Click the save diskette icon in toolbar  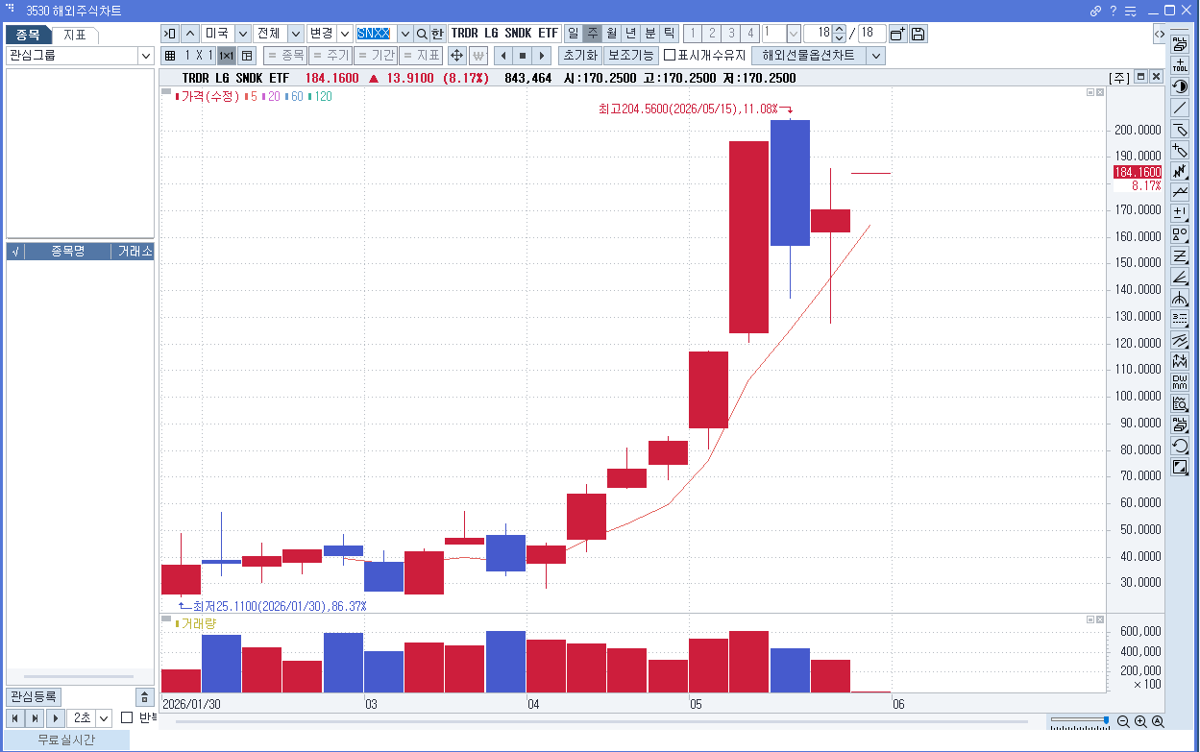(918, 34)
